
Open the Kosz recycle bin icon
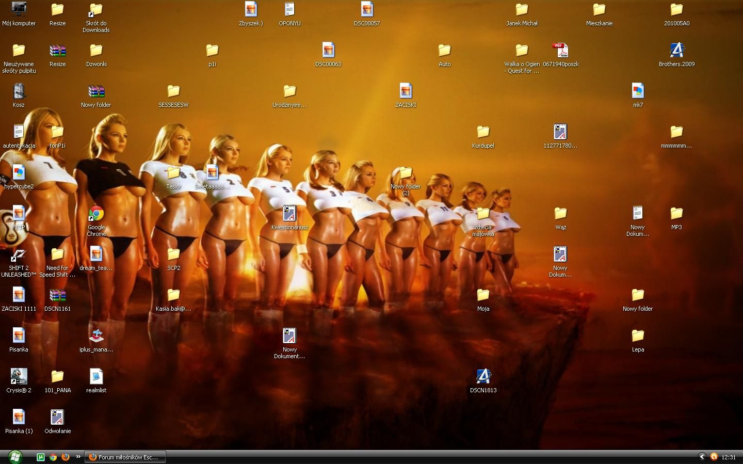[x=19, y=92]
